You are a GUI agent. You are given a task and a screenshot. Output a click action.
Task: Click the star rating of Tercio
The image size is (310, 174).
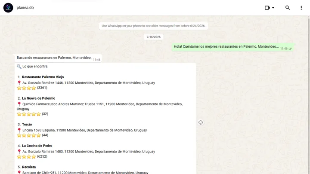click(29, 135)
